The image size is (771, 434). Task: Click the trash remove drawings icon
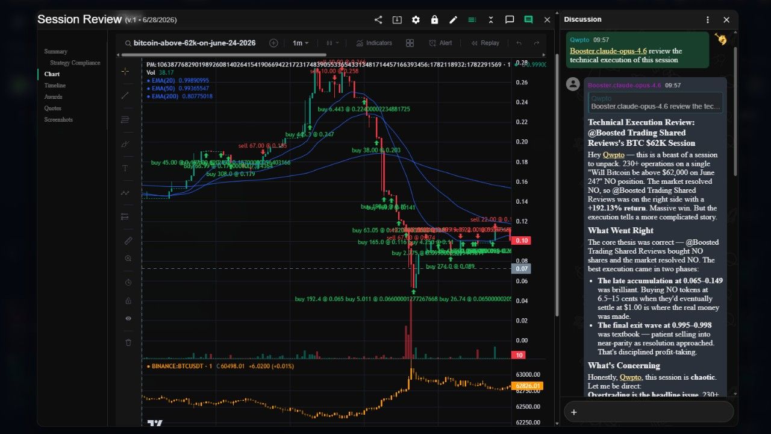coord(128,342)
